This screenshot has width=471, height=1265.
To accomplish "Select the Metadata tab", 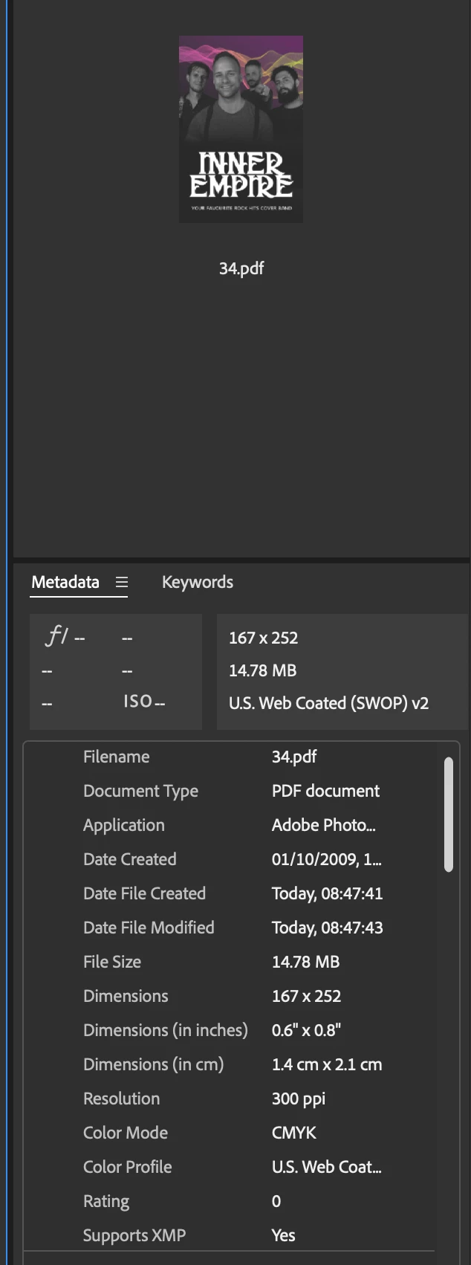I will 65,582.
